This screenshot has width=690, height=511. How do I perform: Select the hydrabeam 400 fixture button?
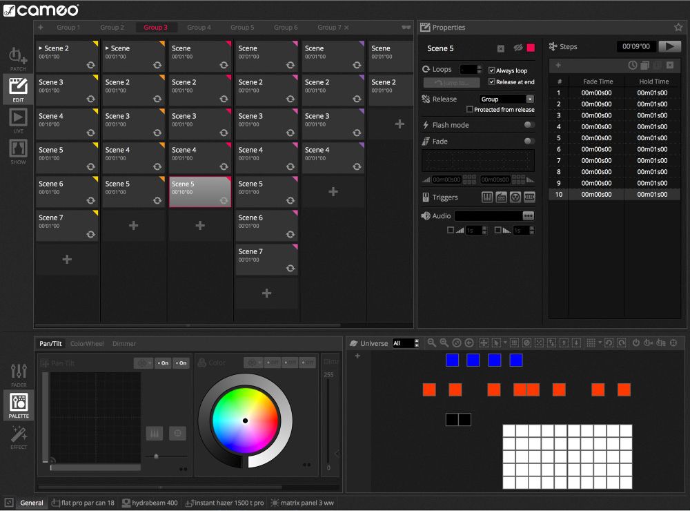(x=149, y=503)
